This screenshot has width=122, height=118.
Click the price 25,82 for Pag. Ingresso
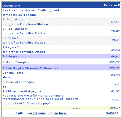point(115,31)
